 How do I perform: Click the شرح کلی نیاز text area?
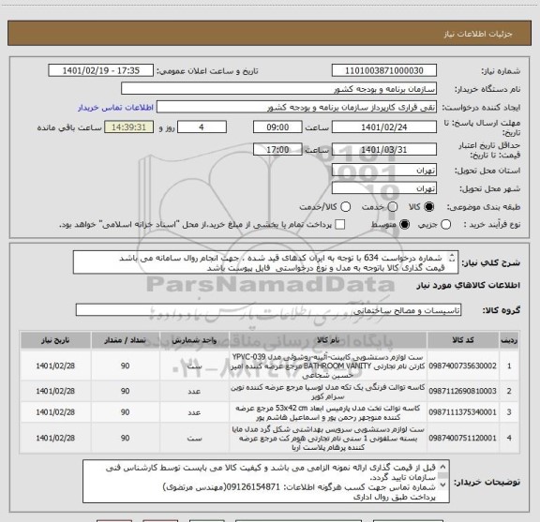[265, 262]
